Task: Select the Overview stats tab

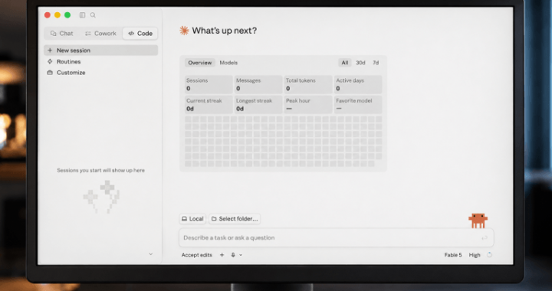Action: [199, 63]
